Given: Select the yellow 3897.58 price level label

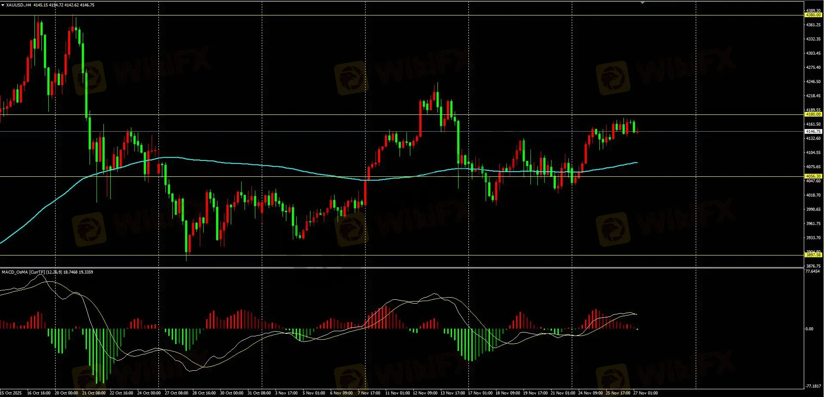Looking at the screenshot, I should [x=813, y=255].
